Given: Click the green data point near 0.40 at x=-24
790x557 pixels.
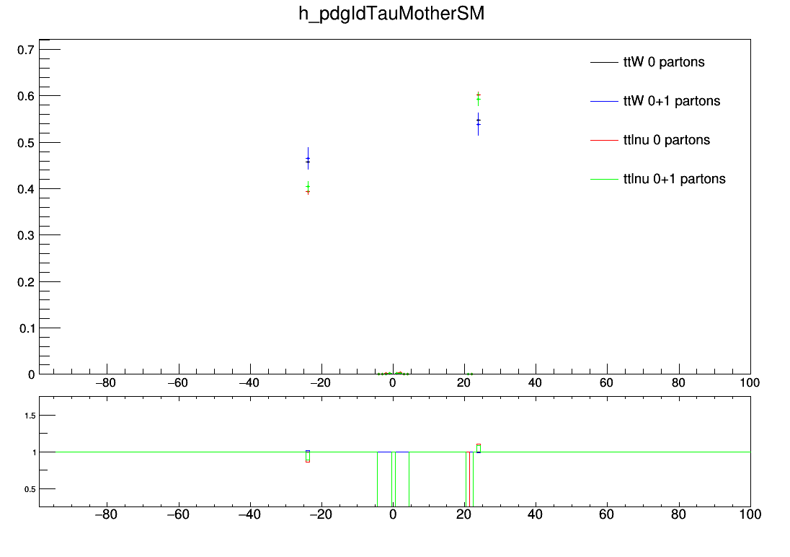Looking at the screenshot, I should pos(308,187).
